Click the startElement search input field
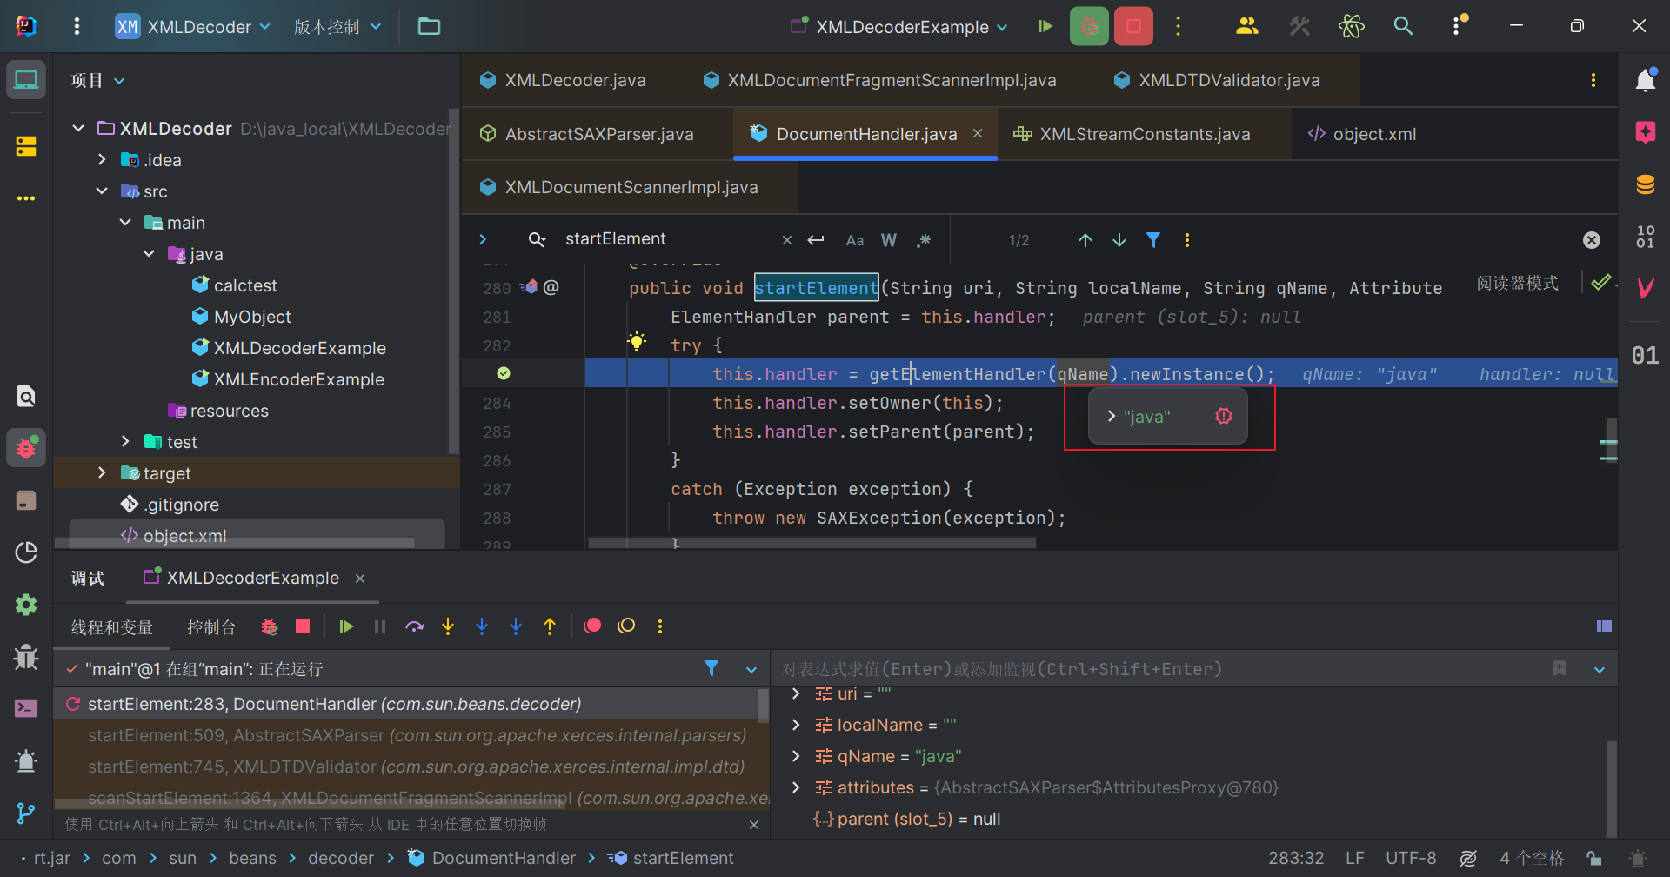Viewport: 1670px width, 877px height. click(668, 239)
